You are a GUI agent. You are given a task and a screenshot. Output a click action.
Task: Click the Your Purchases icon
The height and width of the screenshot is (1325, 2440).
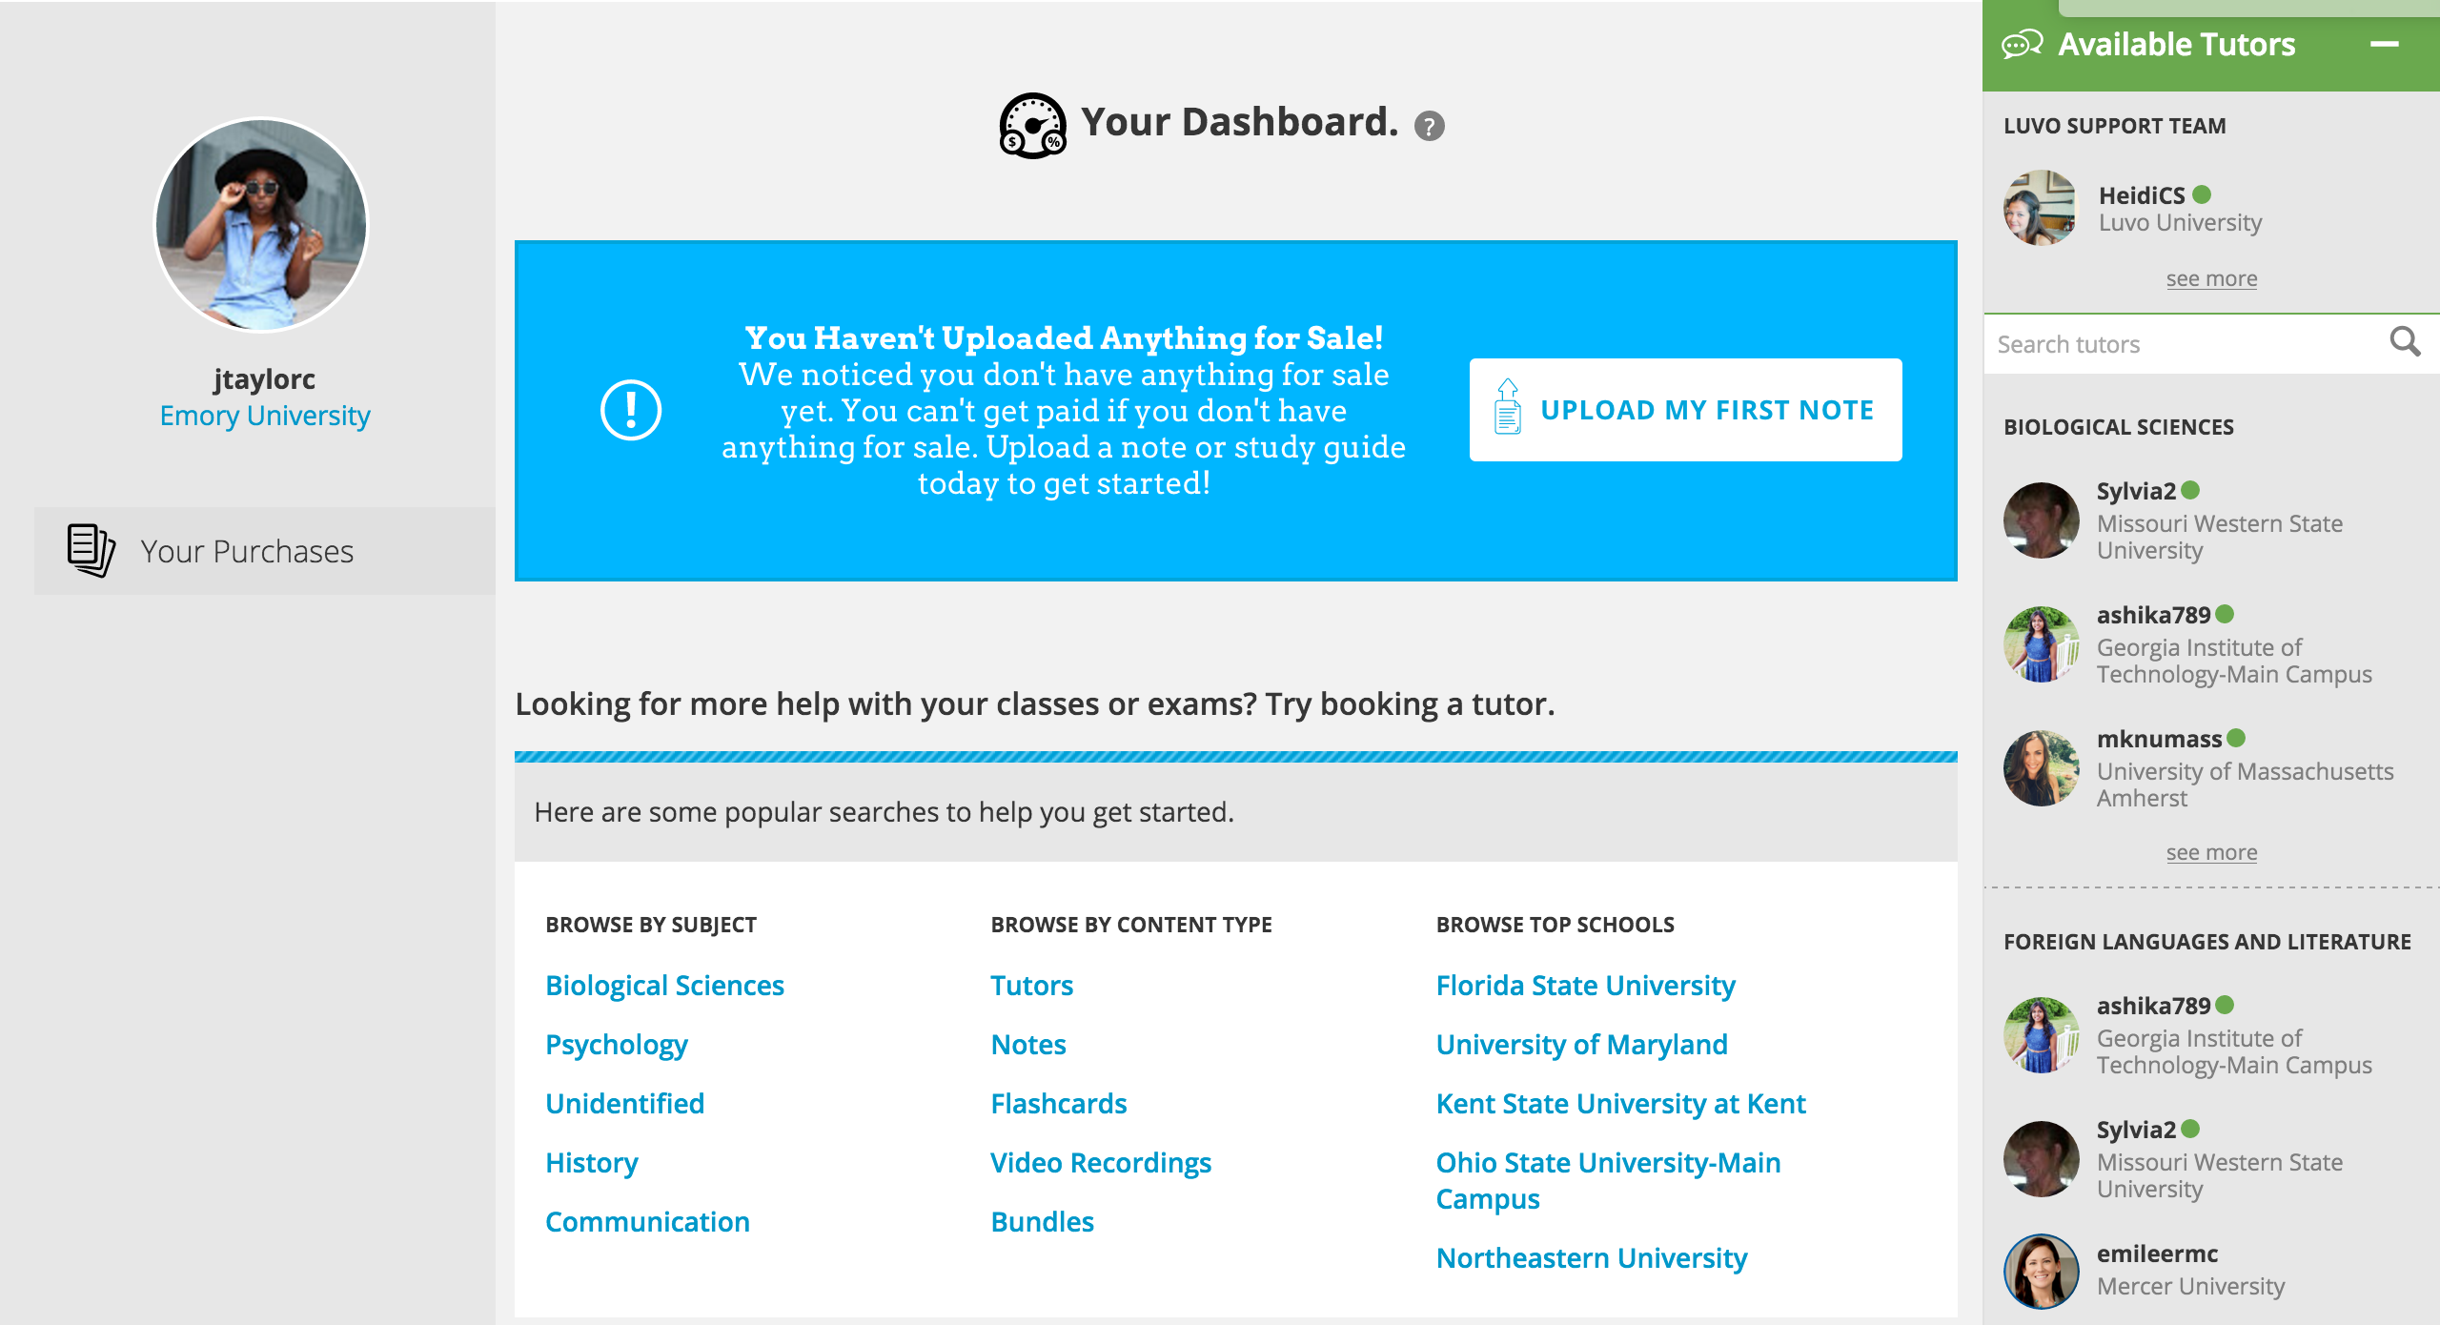[x=91, y=550]
